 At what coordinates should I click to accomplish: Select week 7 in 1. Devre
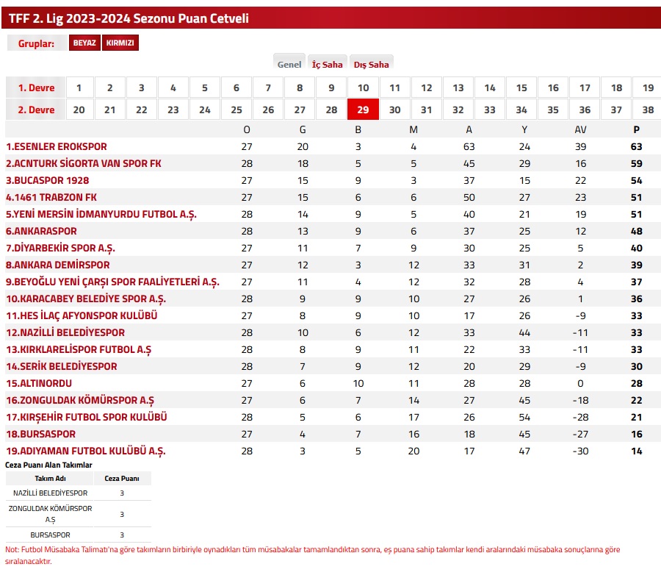268,87
